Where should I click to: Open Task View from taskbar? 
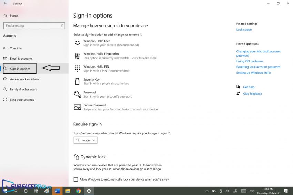point(36,191)
